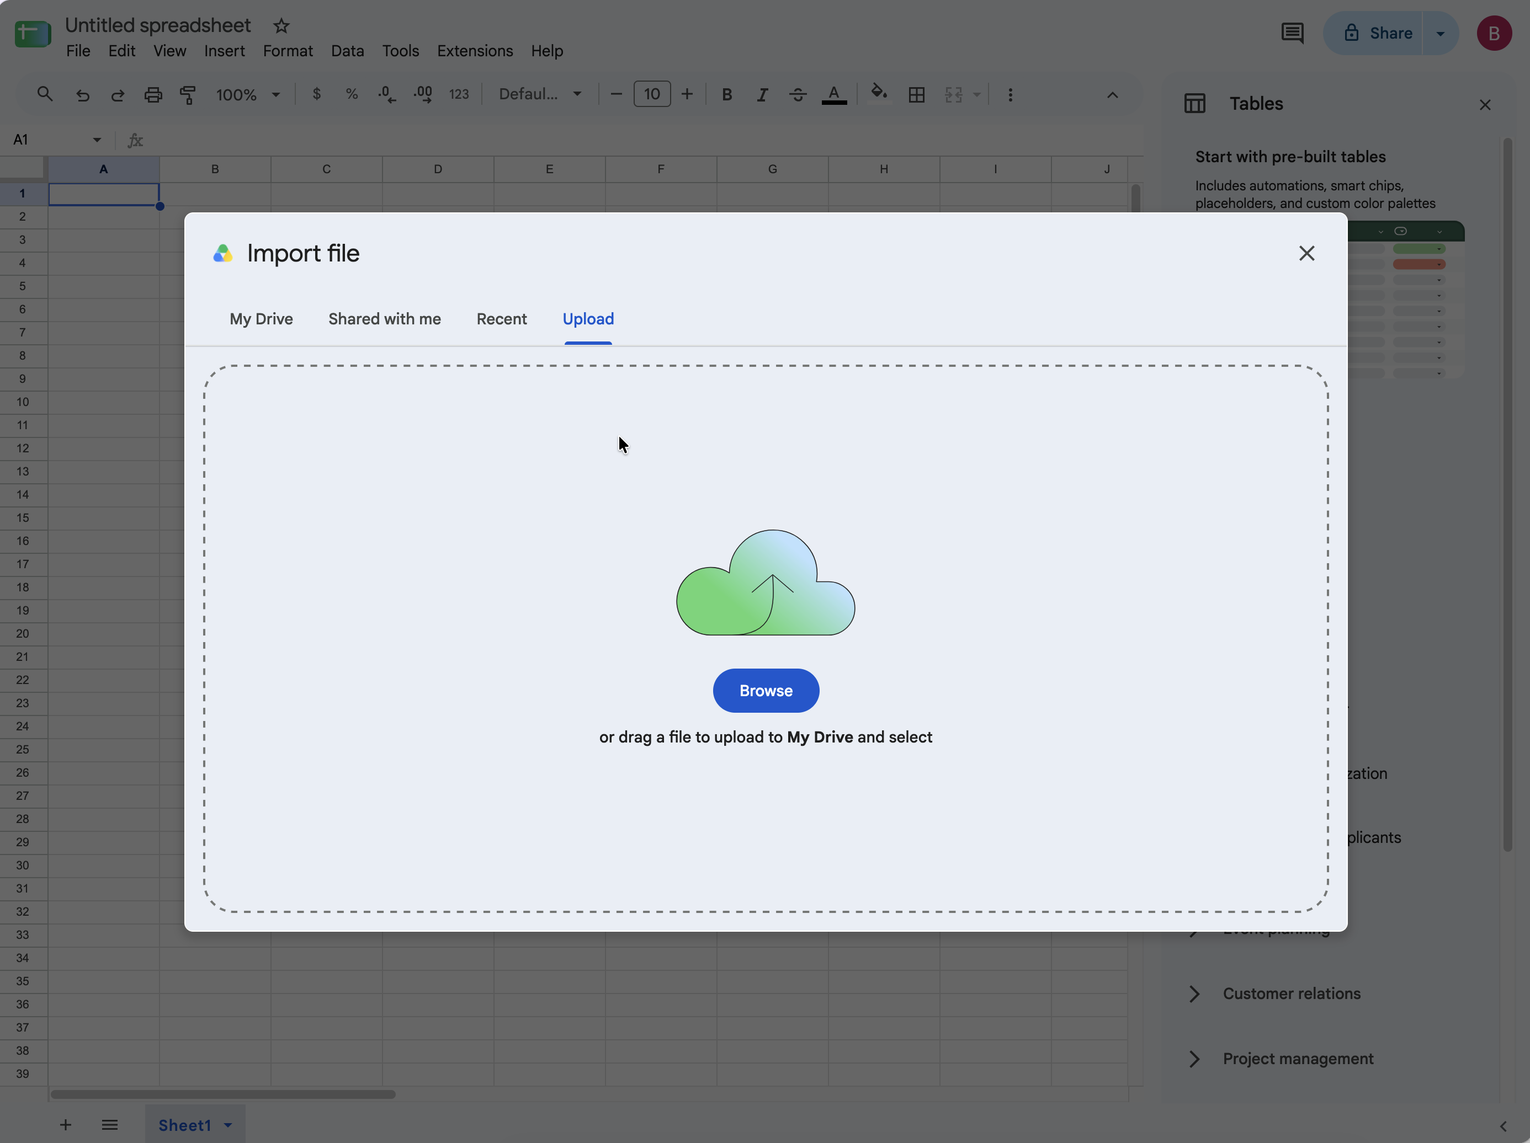Open the Data menu
The image size is (1530, 1143).
(347, 51)
